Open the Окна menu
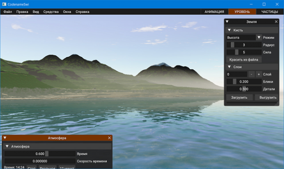The image size is (284, 169). pyautogui.click(x=67, y=11)
